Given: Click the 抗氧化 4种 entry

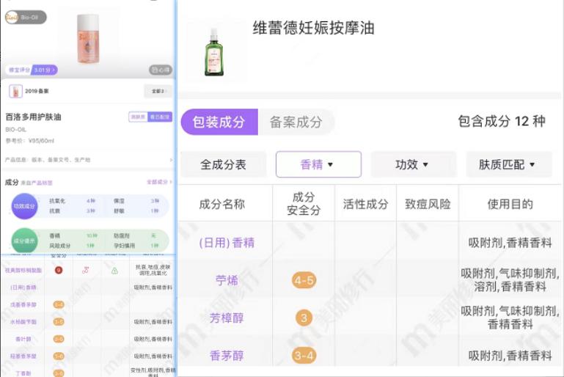Looking at the screenshot, I should coord(73,201).
